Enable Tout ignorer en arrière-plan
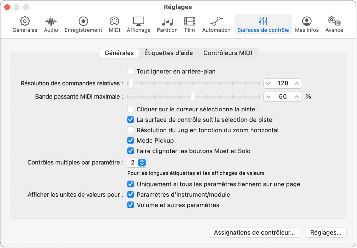The height and width of the screenshot is (248, 357). (x=130, y=71)
